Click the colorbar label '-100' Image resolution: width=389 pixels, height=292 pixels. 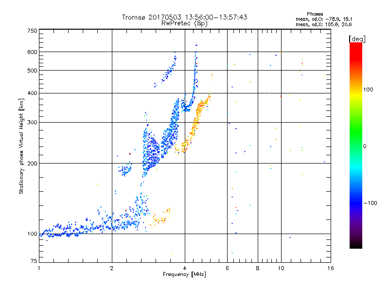pyautogui.click(x=370, y=203)
